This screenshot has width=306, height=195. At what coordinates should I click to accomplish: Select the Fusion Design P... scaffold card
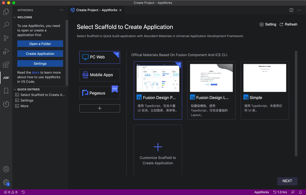coord(158,90)
